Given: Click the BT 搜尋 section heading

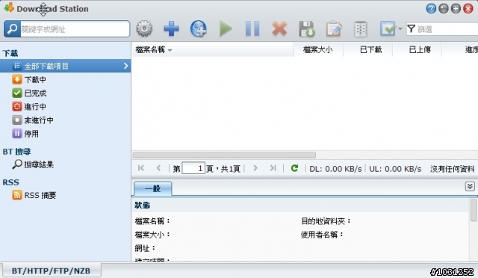Looking at the screenshot, I should pos(16,152).
